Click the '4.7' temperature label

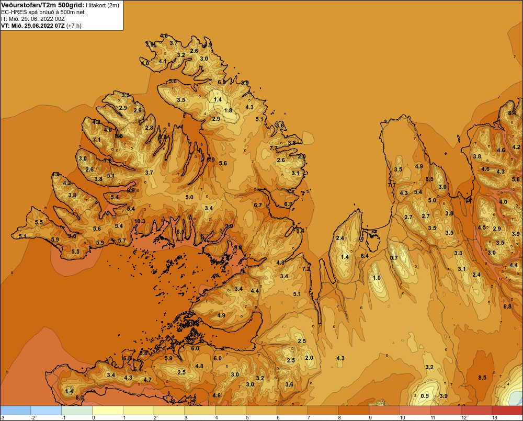click(x=147, y=380)
